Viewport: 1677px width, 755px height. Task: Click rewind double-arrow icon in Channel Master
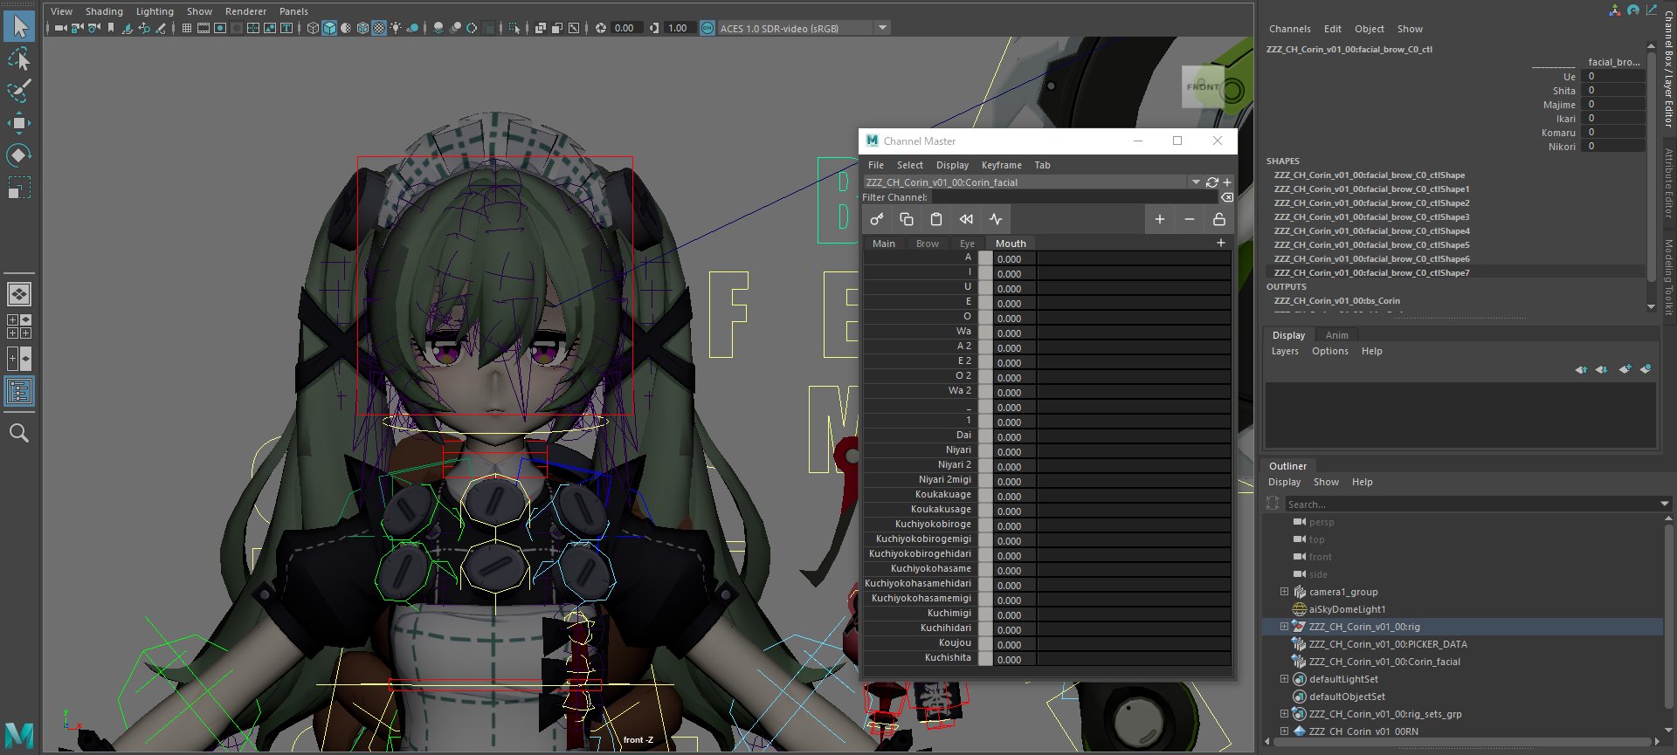click(966, 219)
